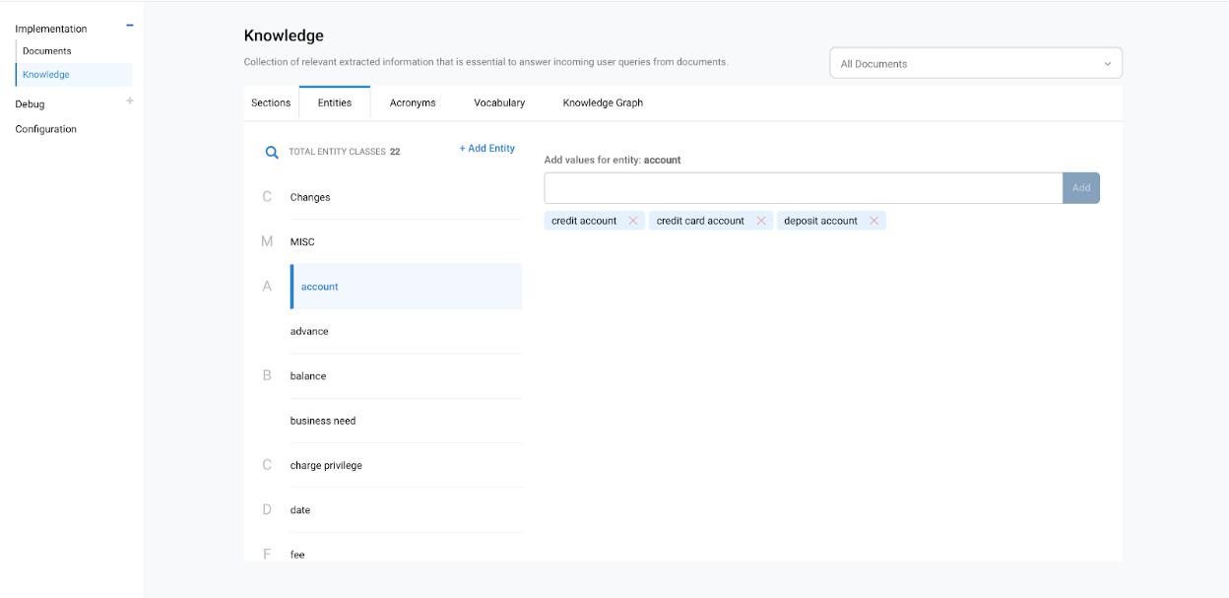Open the Acronyms tab
Image resolution: width=1229 pixels, height=598 pixels.
(413, 102)
